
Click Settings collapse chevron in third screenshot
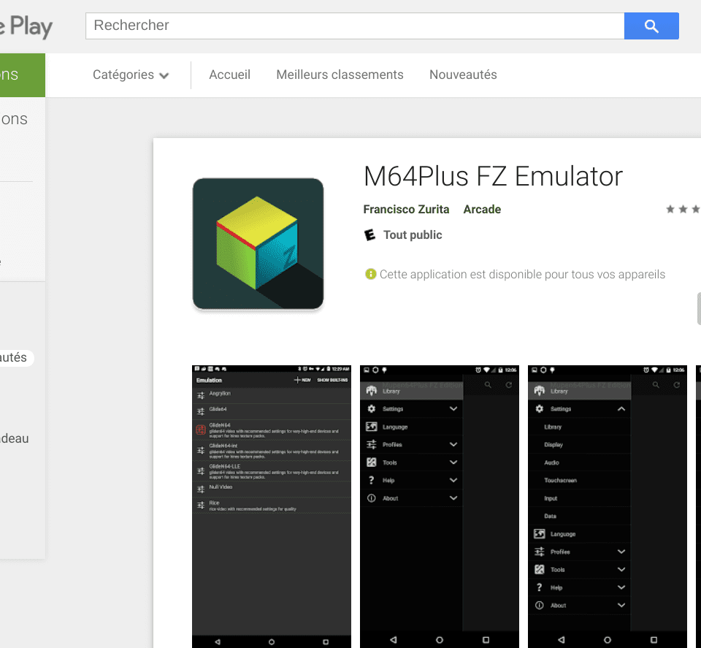click(x=621, y=409)
